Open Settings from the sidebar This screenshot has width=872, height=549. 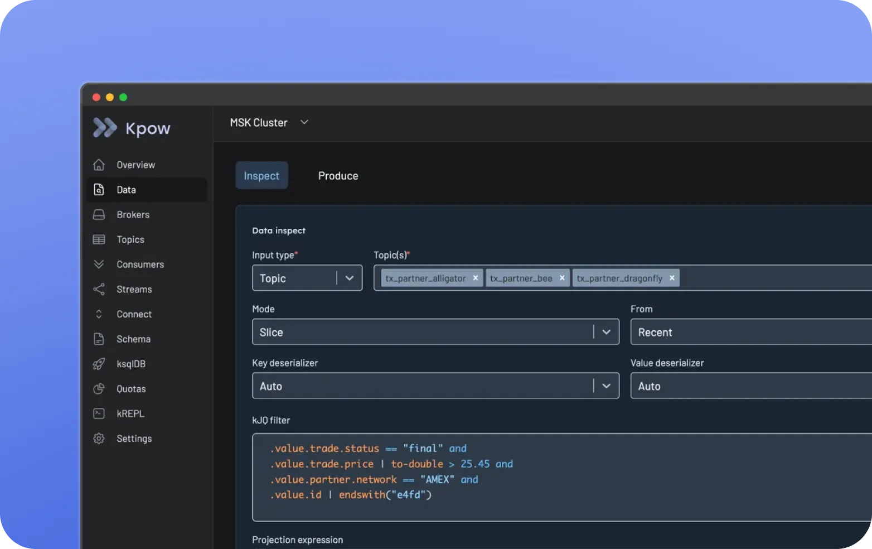147,439
